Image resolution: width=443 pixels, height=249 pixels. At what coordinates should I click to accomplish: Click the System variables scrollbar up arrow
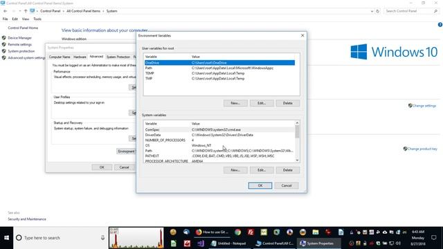point(297,123)
